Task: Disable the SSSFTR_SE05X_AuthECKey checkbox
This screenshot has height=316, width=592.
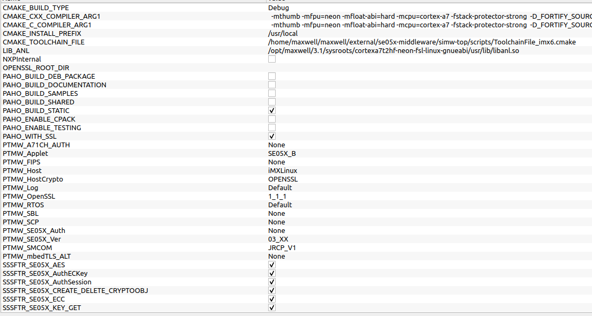Action: (271, 273)
